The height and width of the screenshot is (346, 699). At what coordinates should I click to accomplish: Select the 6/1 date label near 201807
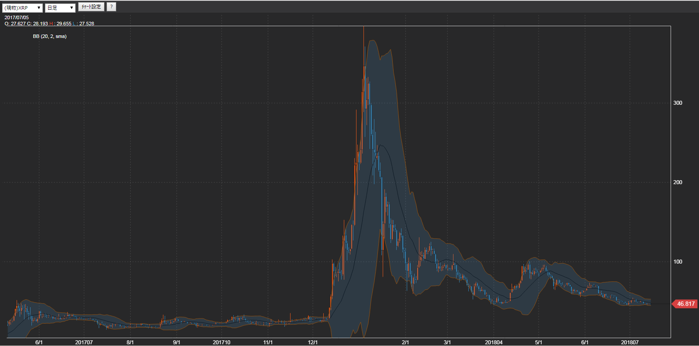coord(585,342)
